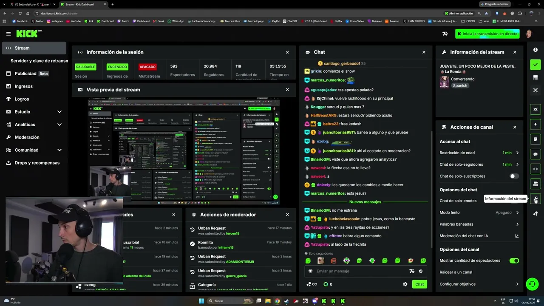Toggle Chat de solo-suscriptores switch
Viewport: 544px width, 306px height.
pos(514,176)
